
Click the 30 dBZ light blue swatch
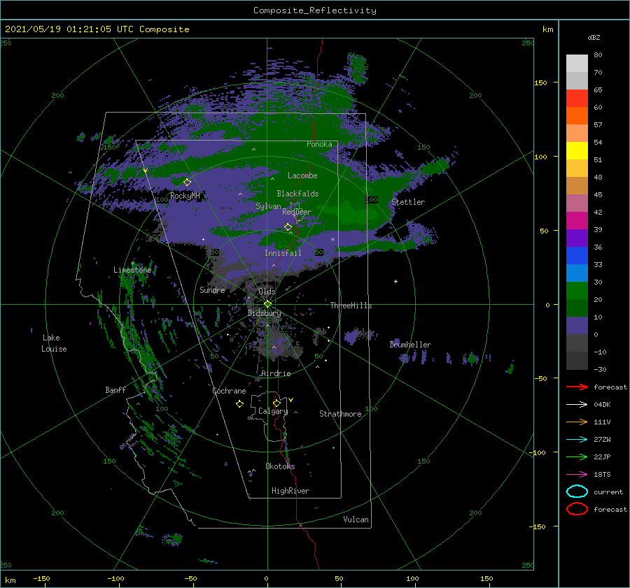[x=577, y=273]
